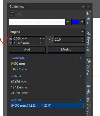Open the Properties docker tab
Viewport: 100px width, 116px height.
point(88,41)
